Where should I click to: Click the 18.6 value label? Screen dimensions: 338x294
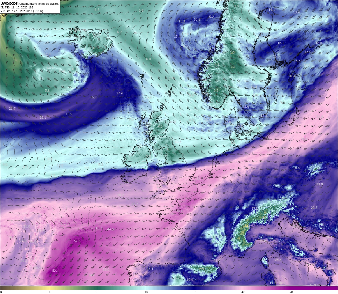[319, 43]
